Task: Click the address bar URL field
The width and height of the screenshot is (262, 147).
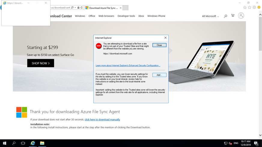Action: tap(60, 7)
